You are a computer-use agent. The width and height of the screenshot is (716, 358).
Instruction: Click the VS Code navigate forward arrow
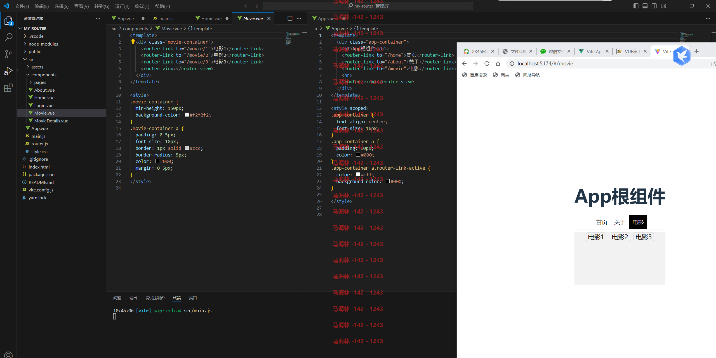tap(256, 6)
